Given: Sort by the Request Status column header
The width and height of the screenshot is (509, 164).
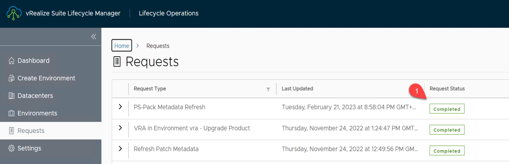Looking at the screenshot, I should point(447,89).
